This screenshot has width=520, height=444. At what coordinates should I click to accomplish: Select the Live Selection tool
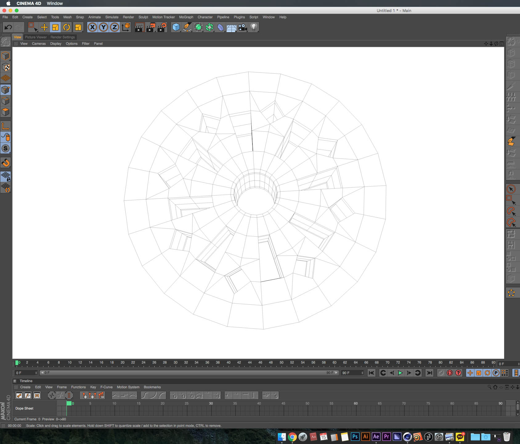[33, 27]
